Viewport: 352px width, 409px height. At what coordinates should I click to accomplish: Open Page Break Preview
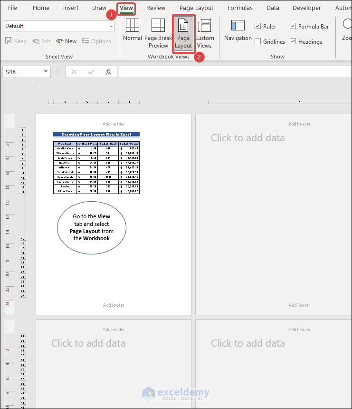tap(158, 33)
